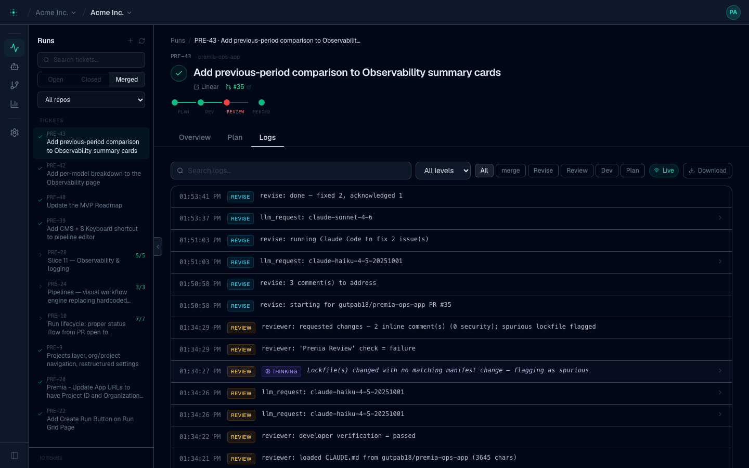Filter logs by the Plan chip
The width and height of the screenshot is (749, 468).
(632, 171)
